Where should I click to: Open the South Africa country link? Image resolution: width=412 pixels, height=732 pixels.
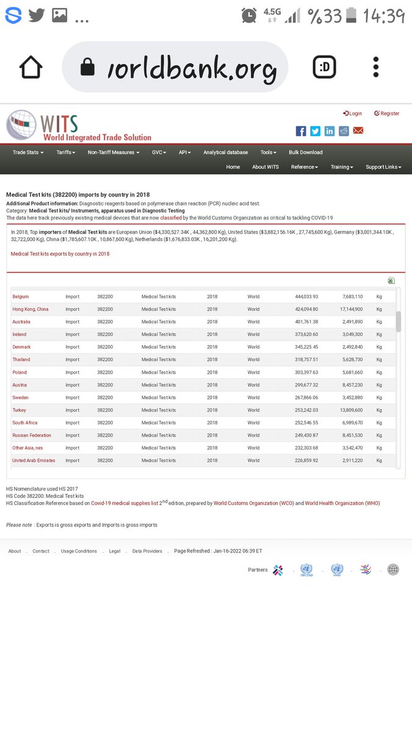click(x=25, y=423)
